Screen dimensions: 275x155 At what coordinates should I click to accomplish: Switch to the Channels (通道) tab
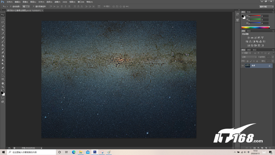(x=249, y=50)
